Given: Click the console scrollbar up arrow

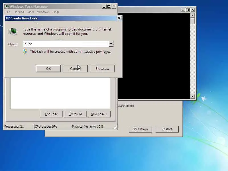Looking at the screenshot, I should (x=193, y=16).
